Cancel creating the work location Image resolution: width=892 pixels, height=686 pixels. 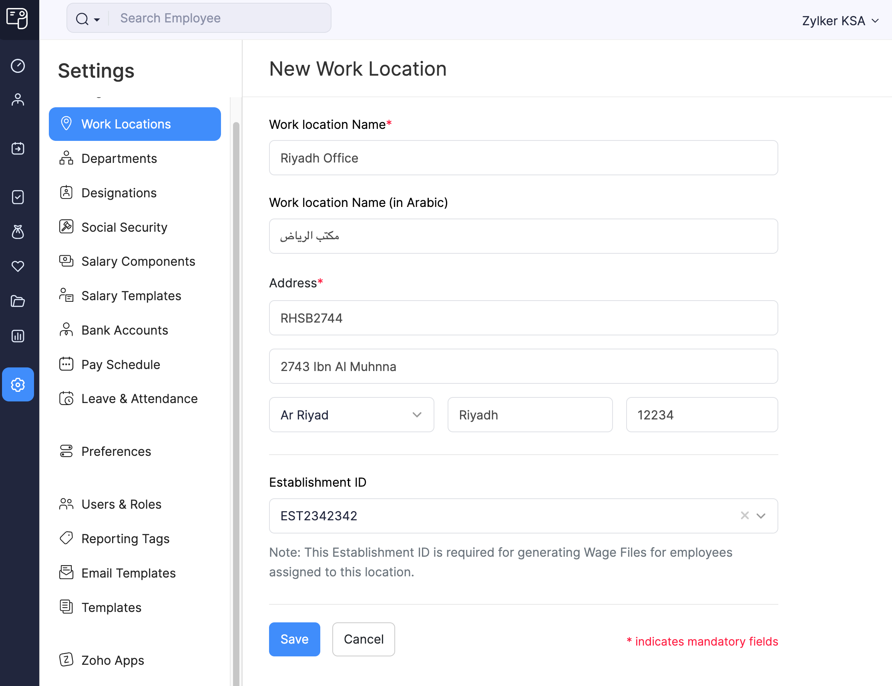point(363,639)
